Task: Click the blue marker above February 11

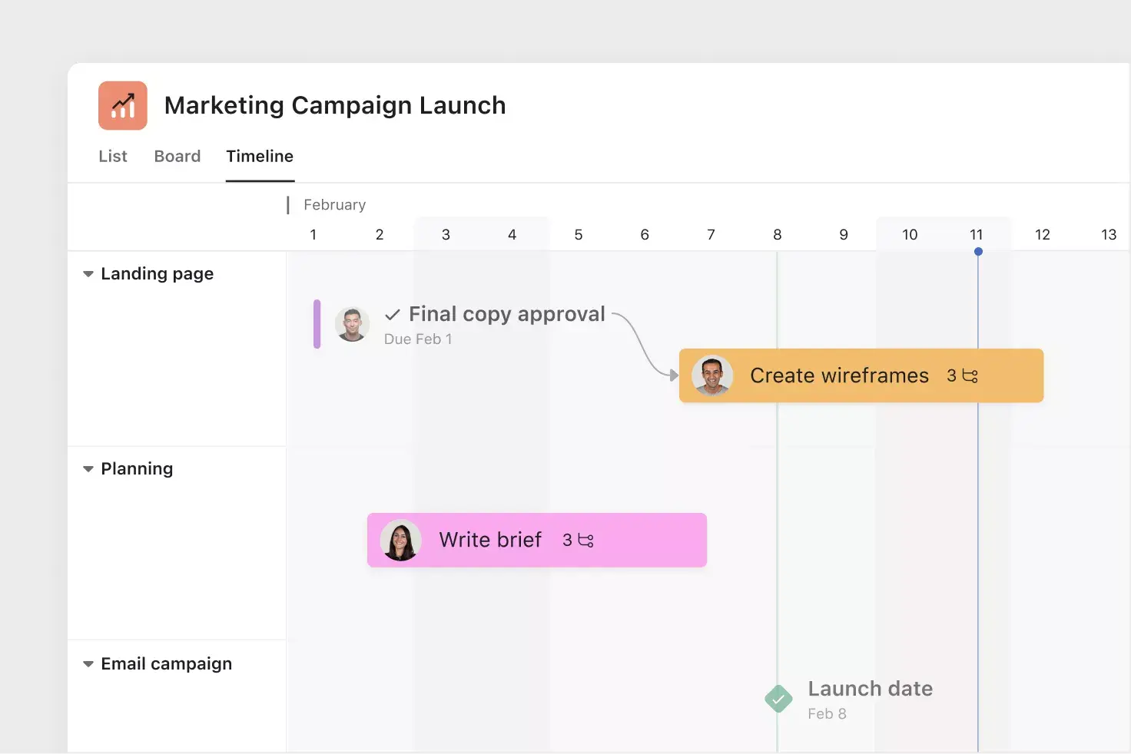Action: (978, 251)
